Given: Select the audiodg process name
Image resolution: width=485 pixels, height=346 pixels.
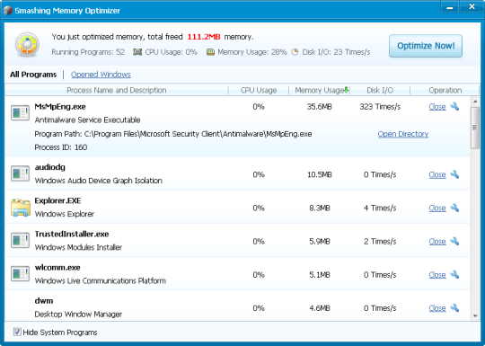Looking at the screenshot, I should [49, 167].
